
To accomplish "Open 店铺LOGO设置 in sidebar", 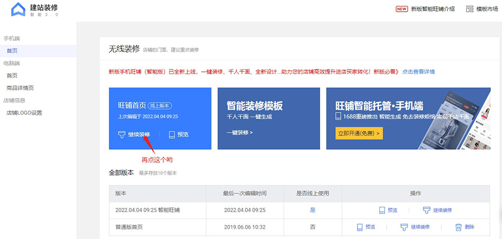I will point(25,113).
